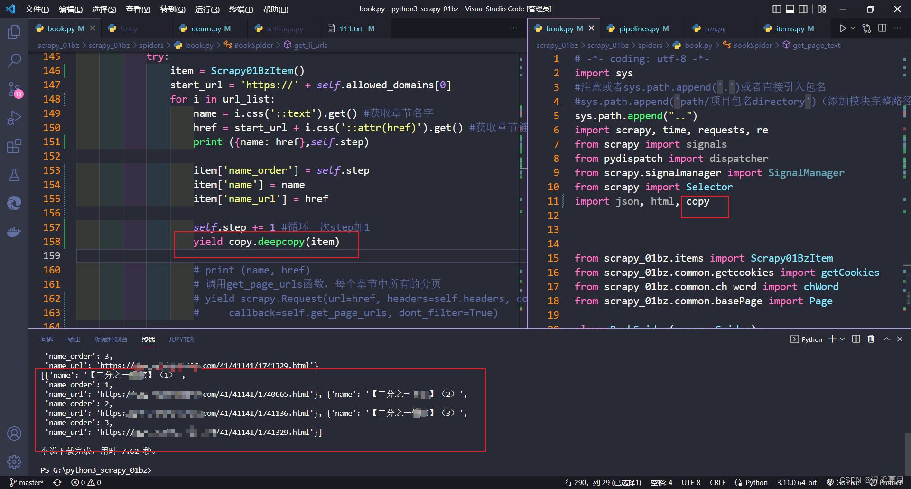Click 行 290, 列 29 cursor position

pyautogui.click(x=603, y=482)
